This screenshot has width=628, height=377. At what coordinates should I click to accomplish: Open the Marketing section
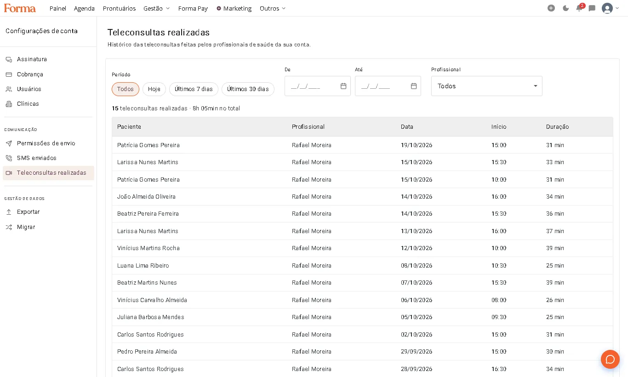point(234,8)
